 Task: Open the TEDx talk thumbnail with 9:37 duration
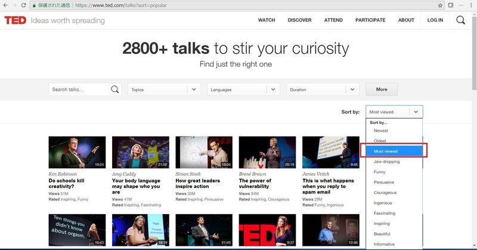[267, 230]
